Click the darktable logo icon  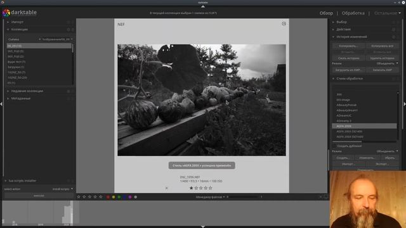click(x=6, y=13)
